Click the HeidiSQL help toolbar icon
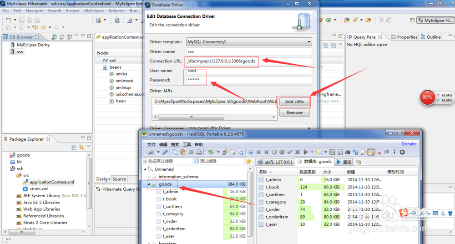 [251, 152]
